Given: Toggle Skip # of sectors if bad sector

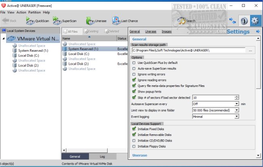Looking at the screenshot, I should [x=134, y=97].
